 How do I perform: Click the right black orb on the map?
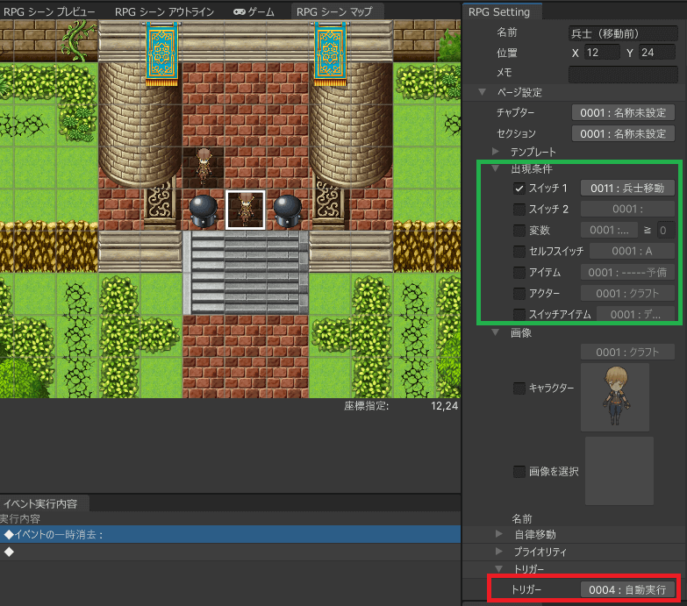coord(289,210)
